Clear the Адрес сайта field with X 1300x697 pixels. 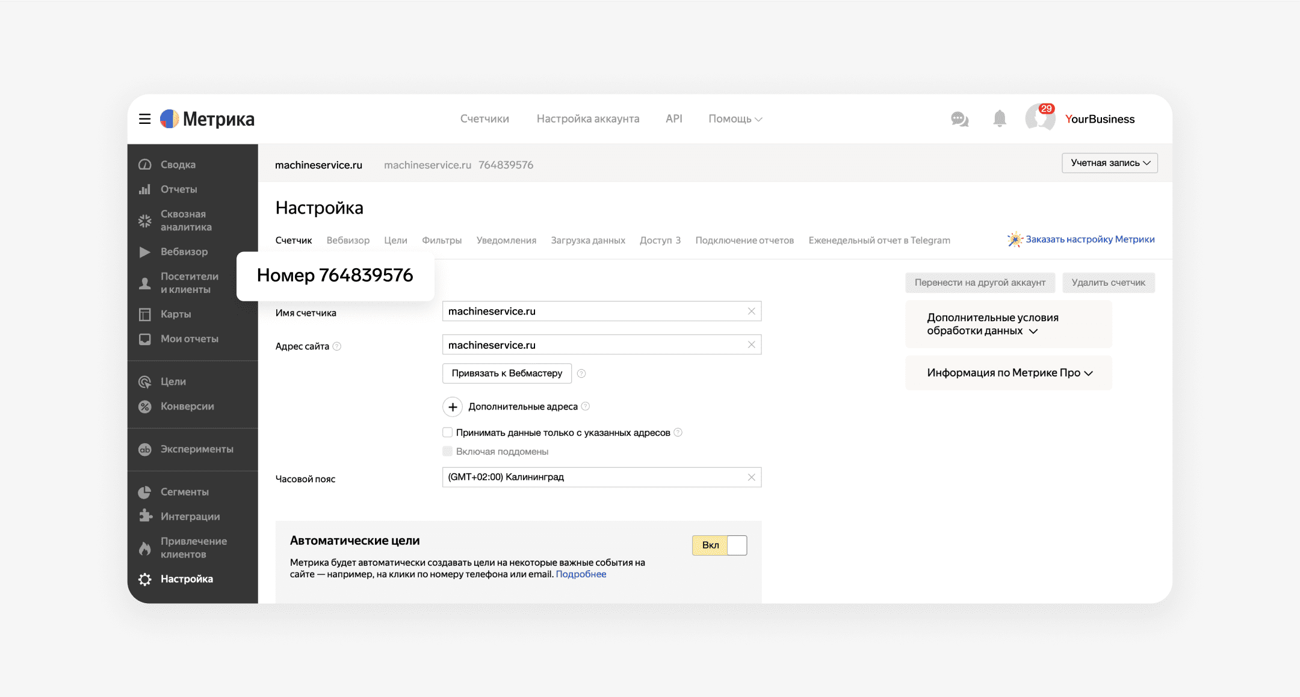coord(751,345)
